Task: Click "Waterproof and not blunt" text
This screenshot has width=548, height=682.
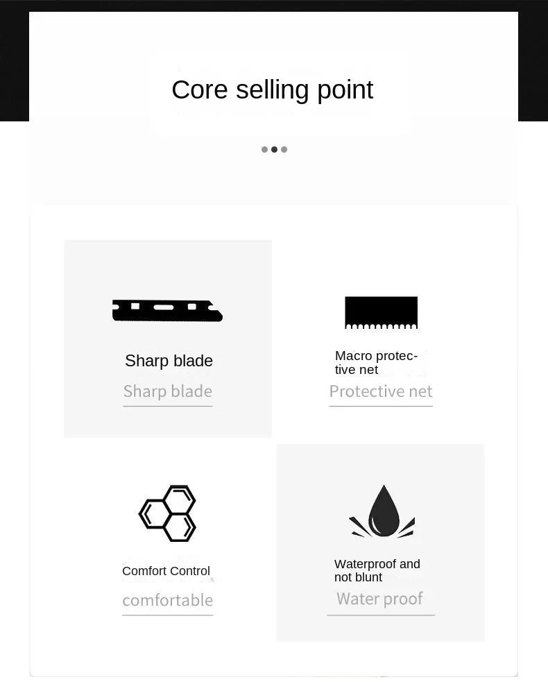Action: tap(377, 570)
